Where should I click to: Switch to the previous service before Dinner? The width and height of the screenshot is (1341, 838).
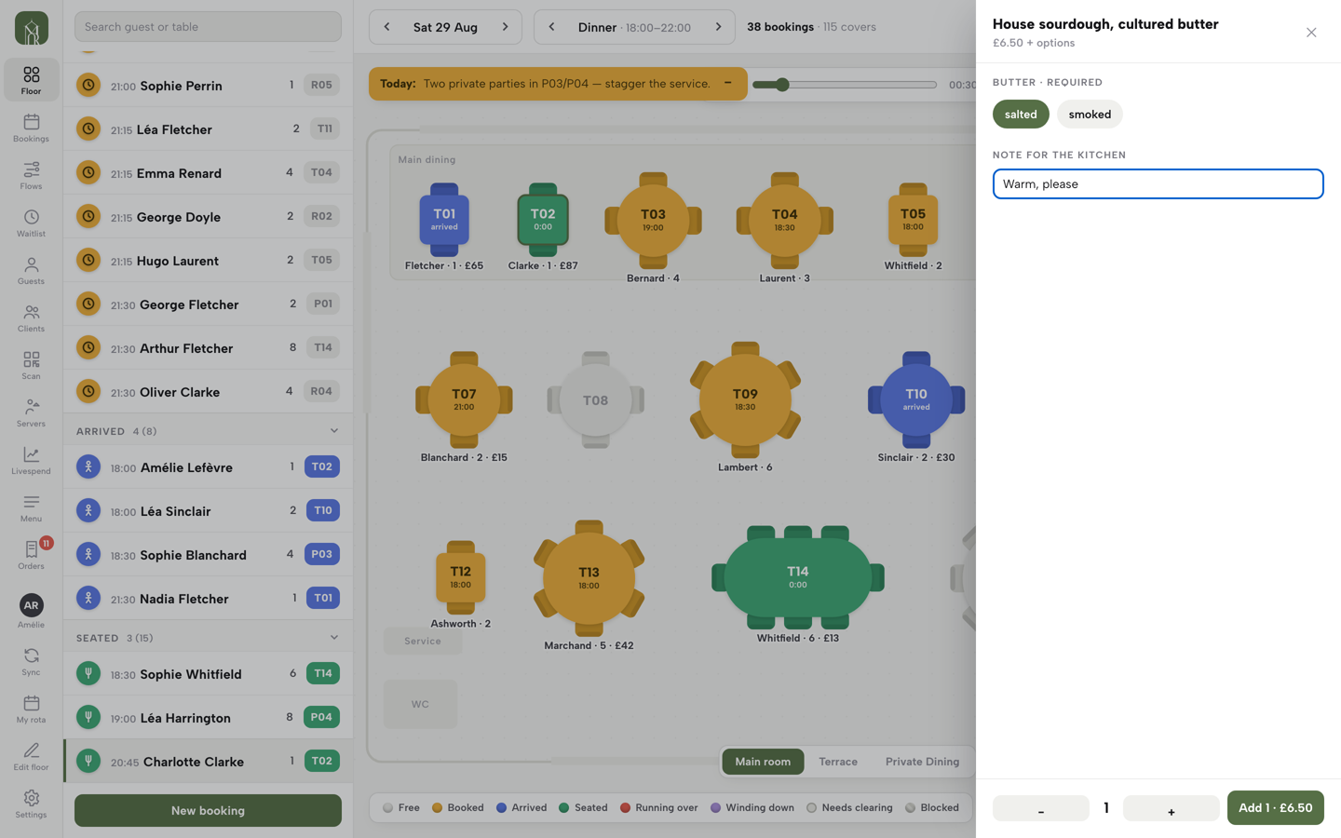551,27
